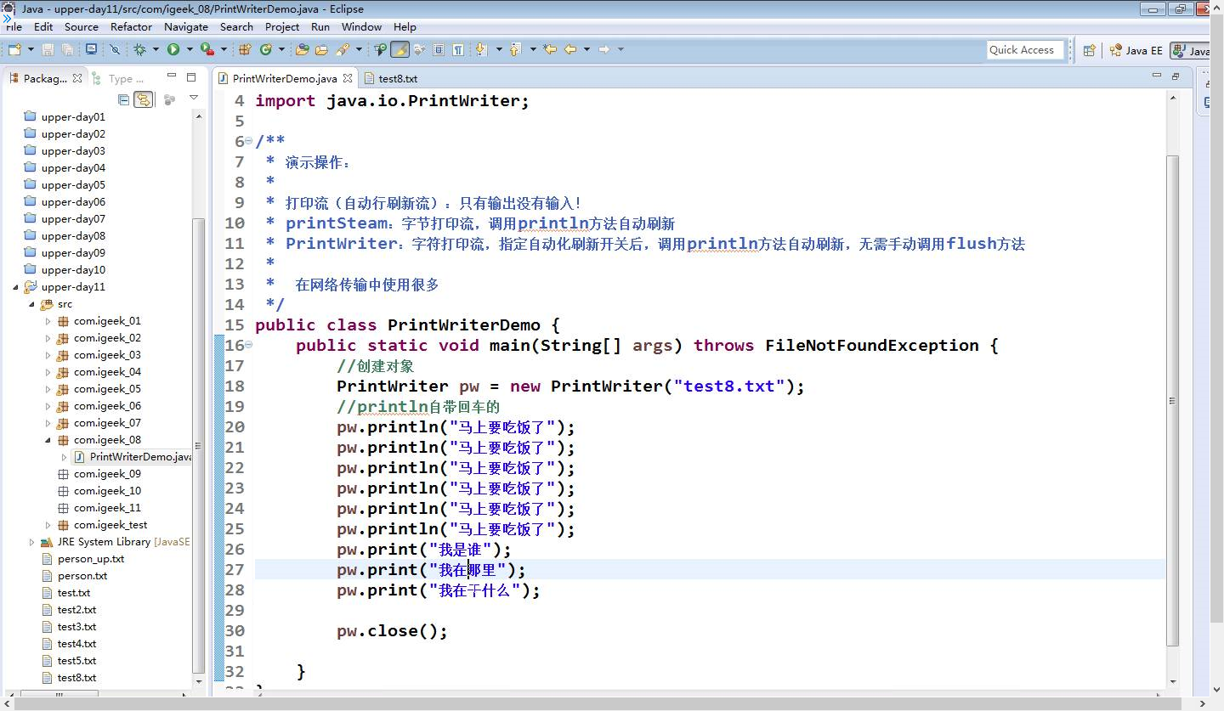The height and width of the screenshot is (711, 1224).
Task: Toggle the pressed highlighter marker button
Action: click(399, 49)
